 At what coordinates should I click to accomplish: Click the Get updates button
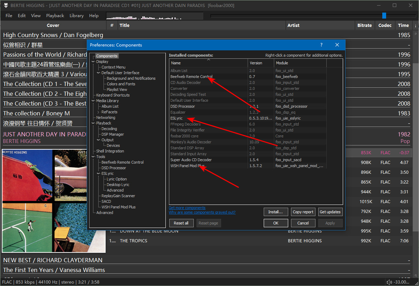(x=330, y=212)
